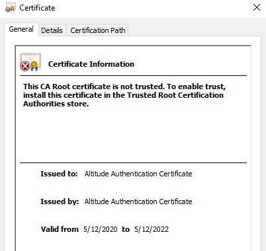
Task: Click the large certificate document icon
Action: (30, 62)
